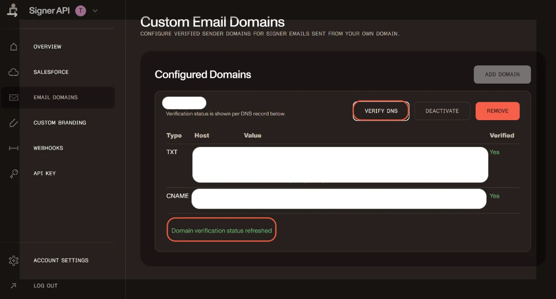Click the Type column header
Image resolution: width=556 pixels, height=299 pixels.
(x=174, y=135)
